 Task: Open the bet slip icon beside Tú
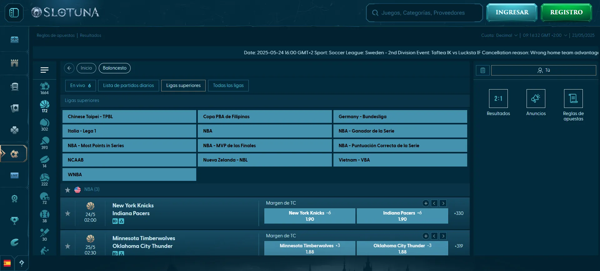click(x=482, y=70)
